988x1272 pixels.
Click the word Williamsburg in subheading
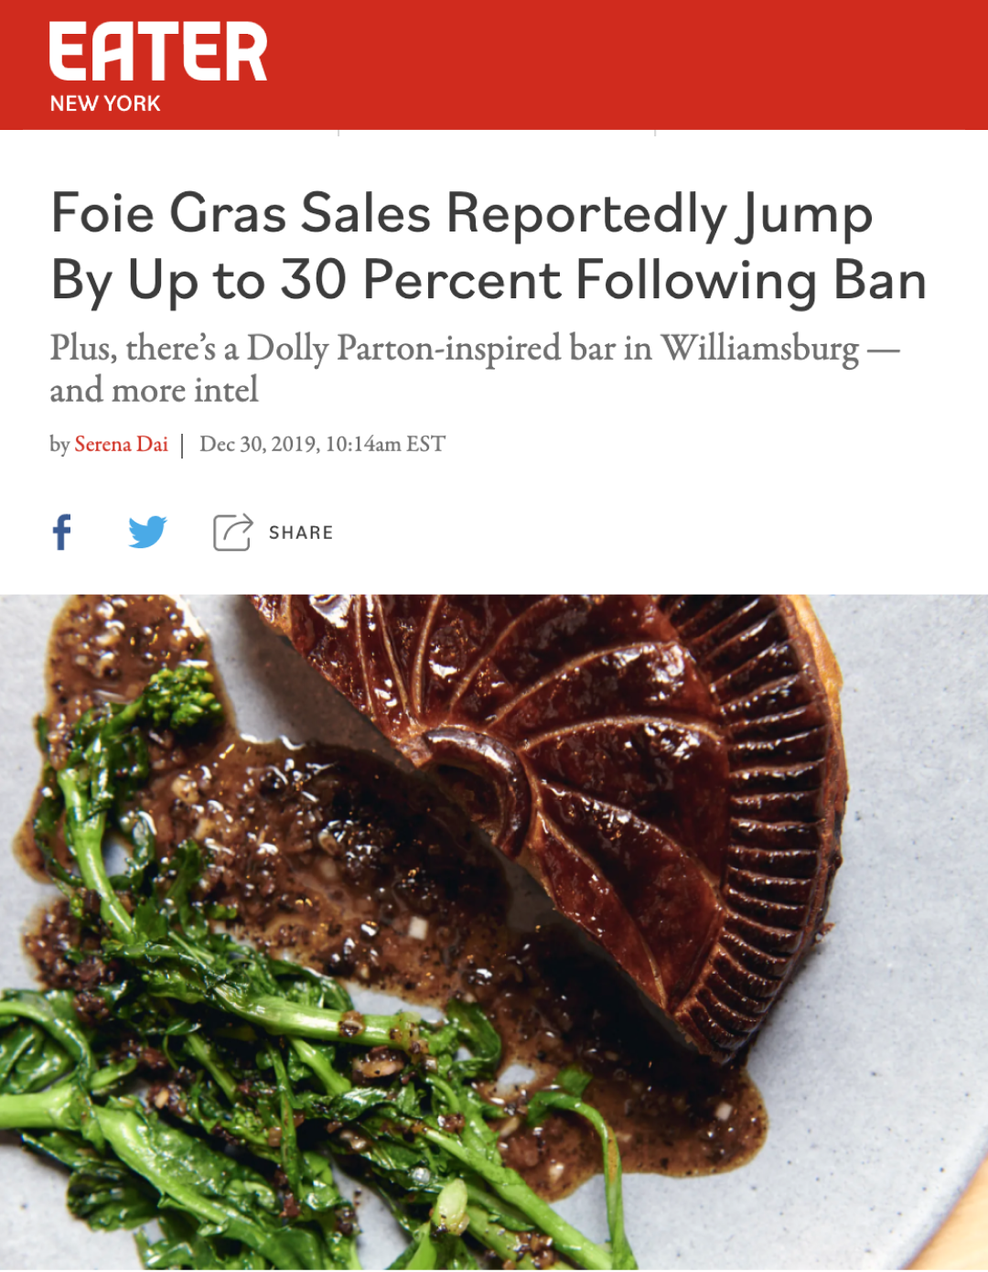[x=760, y=350]
